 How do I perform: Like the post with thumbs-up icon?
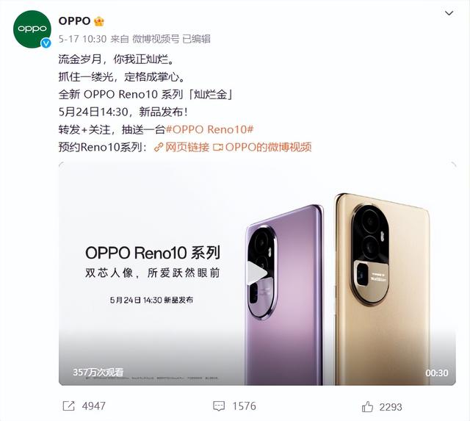pos(367,407)
